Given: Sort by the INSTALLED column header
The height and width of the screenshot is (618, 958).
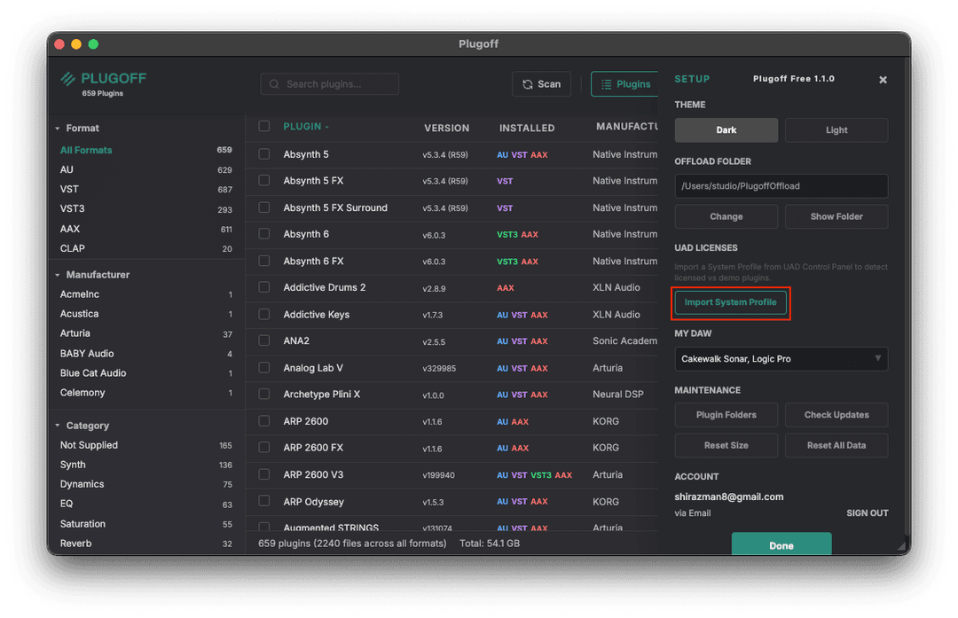Looking at the screenshot, I should (x=527, y=129).
